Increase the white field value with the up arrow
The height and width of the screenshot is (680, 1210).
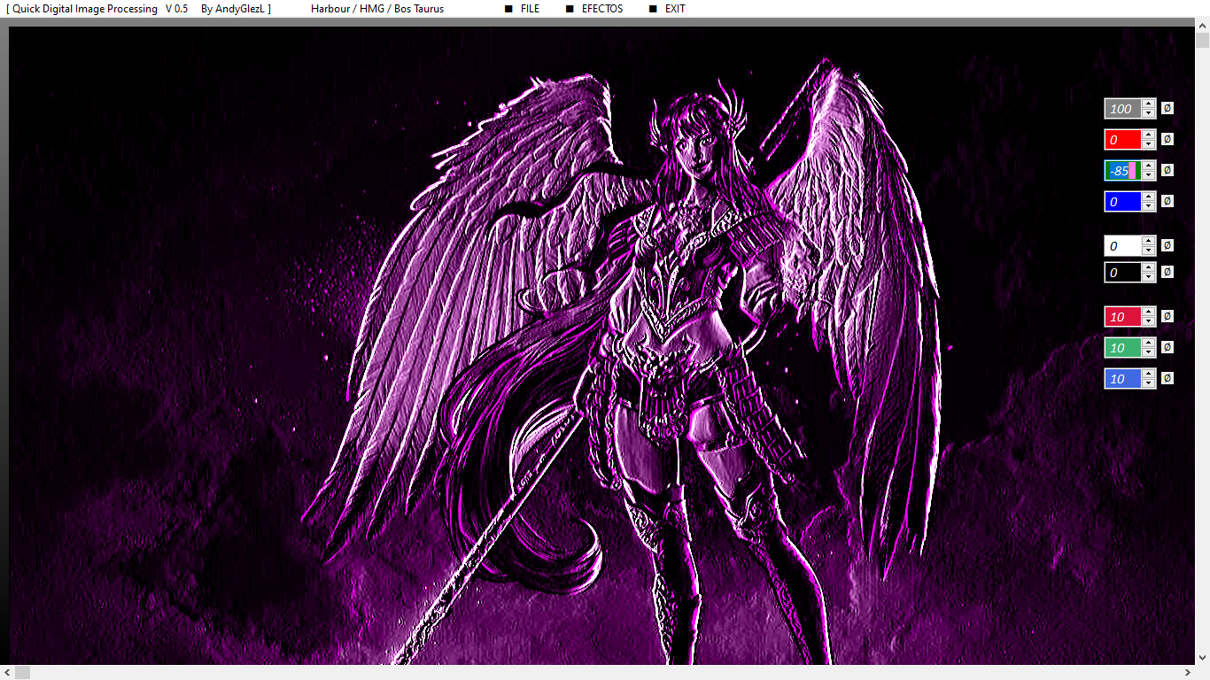(1149, 241)
